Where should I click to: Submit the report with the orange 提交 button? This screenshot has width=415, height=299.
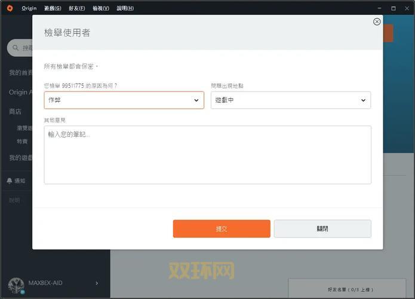coord(222,229)
